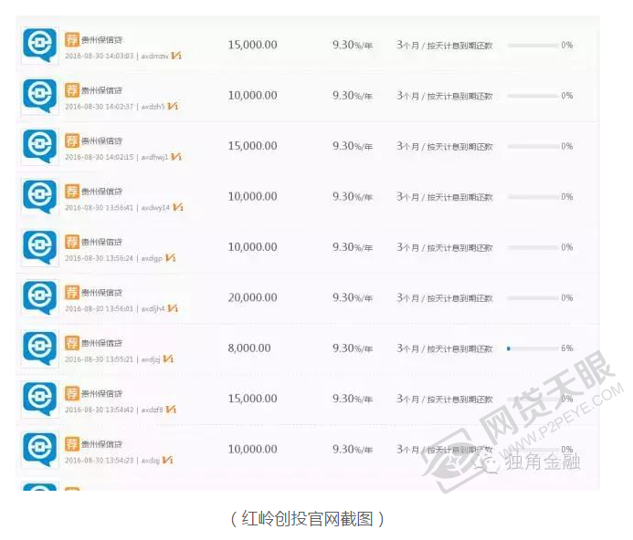Click the orange 荐 badge in the 13:54:23 row
633x540 pixels.
point(72,443)
